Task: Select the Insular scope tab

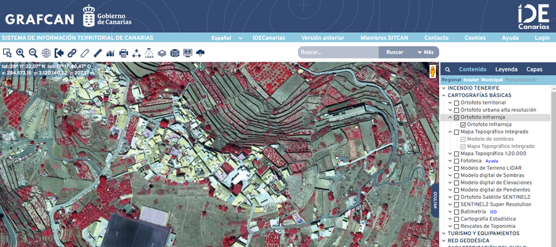Action: point(471,80)
